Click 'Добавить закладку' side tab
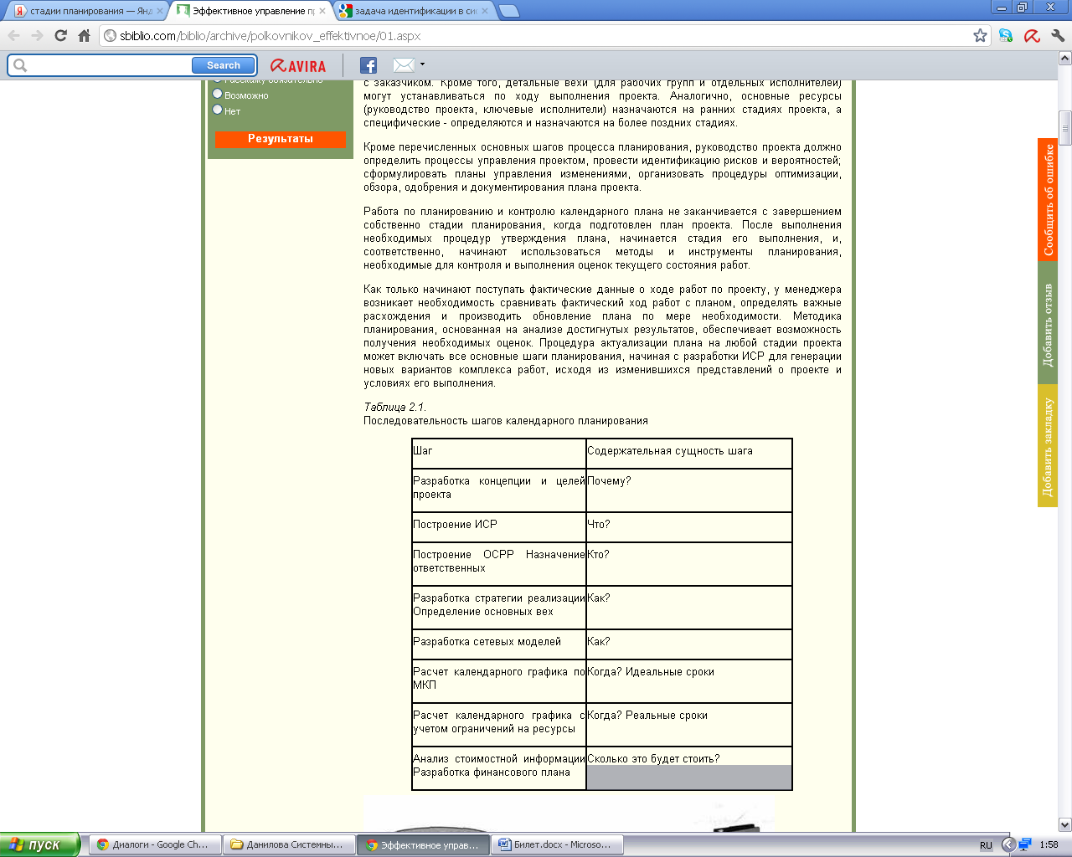The image size is (1072, 857). pos(1048,445)
